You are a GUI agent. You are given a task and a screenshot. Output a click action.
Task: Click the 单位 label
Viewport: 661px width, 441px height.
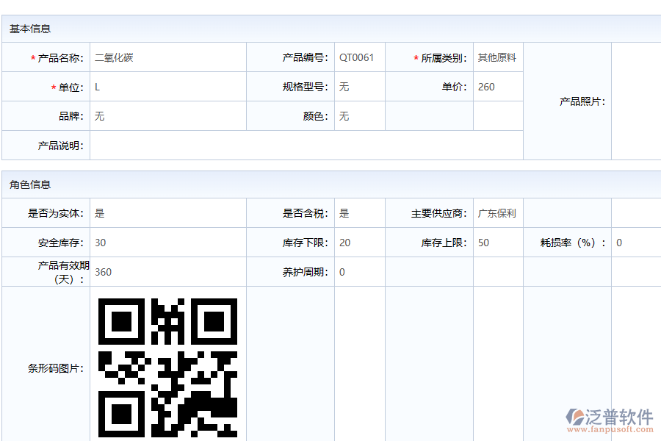pos(71,87)
